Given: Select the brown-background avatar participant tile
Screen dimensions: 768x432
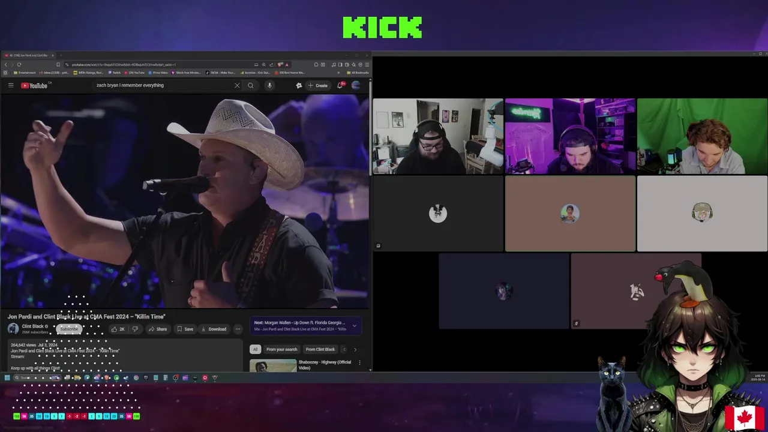Looking at the screenshot, I should [x=570, y=214].
